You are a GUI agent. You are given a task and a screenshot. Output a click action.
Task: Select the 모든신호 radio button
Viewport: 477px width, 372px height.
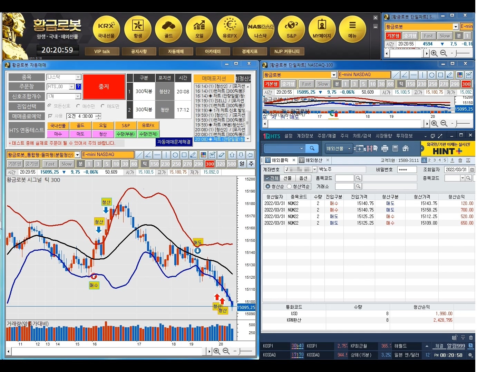point(50,106)
